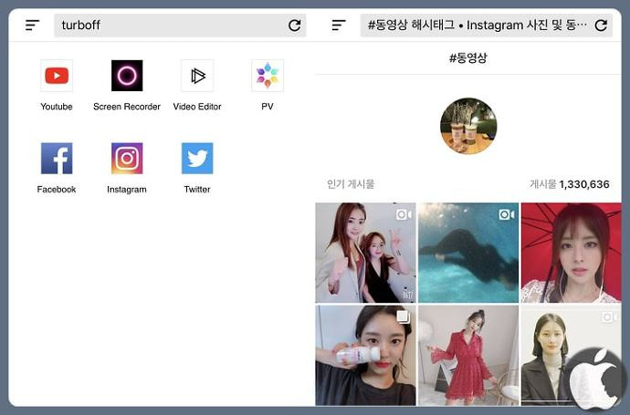Click the Video Editor label text

[197, 107]
